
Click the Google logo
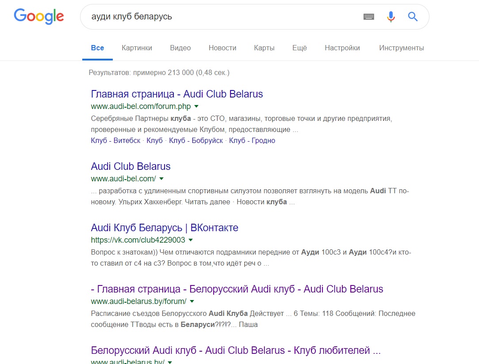39,16
